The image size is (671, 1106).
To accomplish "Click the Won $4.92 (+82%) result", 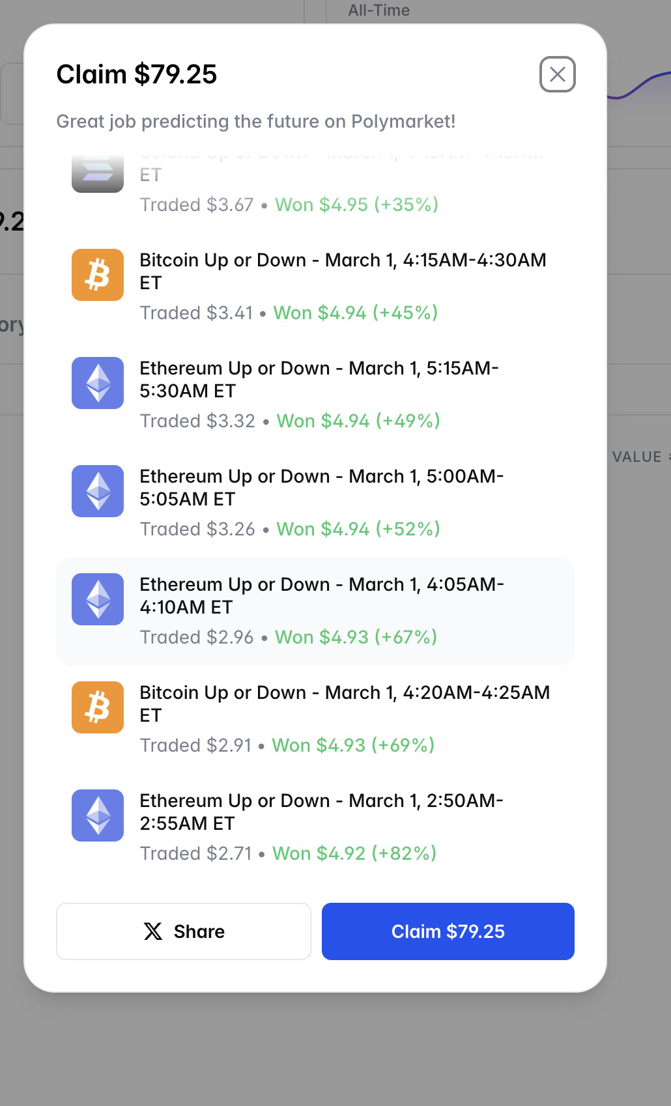I will [x=354, y=853].
